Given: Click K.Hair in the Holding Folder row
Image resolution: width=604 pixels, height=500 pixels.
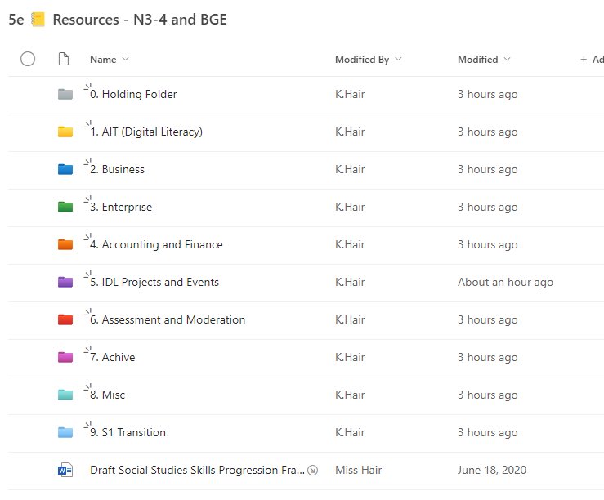Looking at the screenshot, I should pyautogui.click(x=350, y=94).
